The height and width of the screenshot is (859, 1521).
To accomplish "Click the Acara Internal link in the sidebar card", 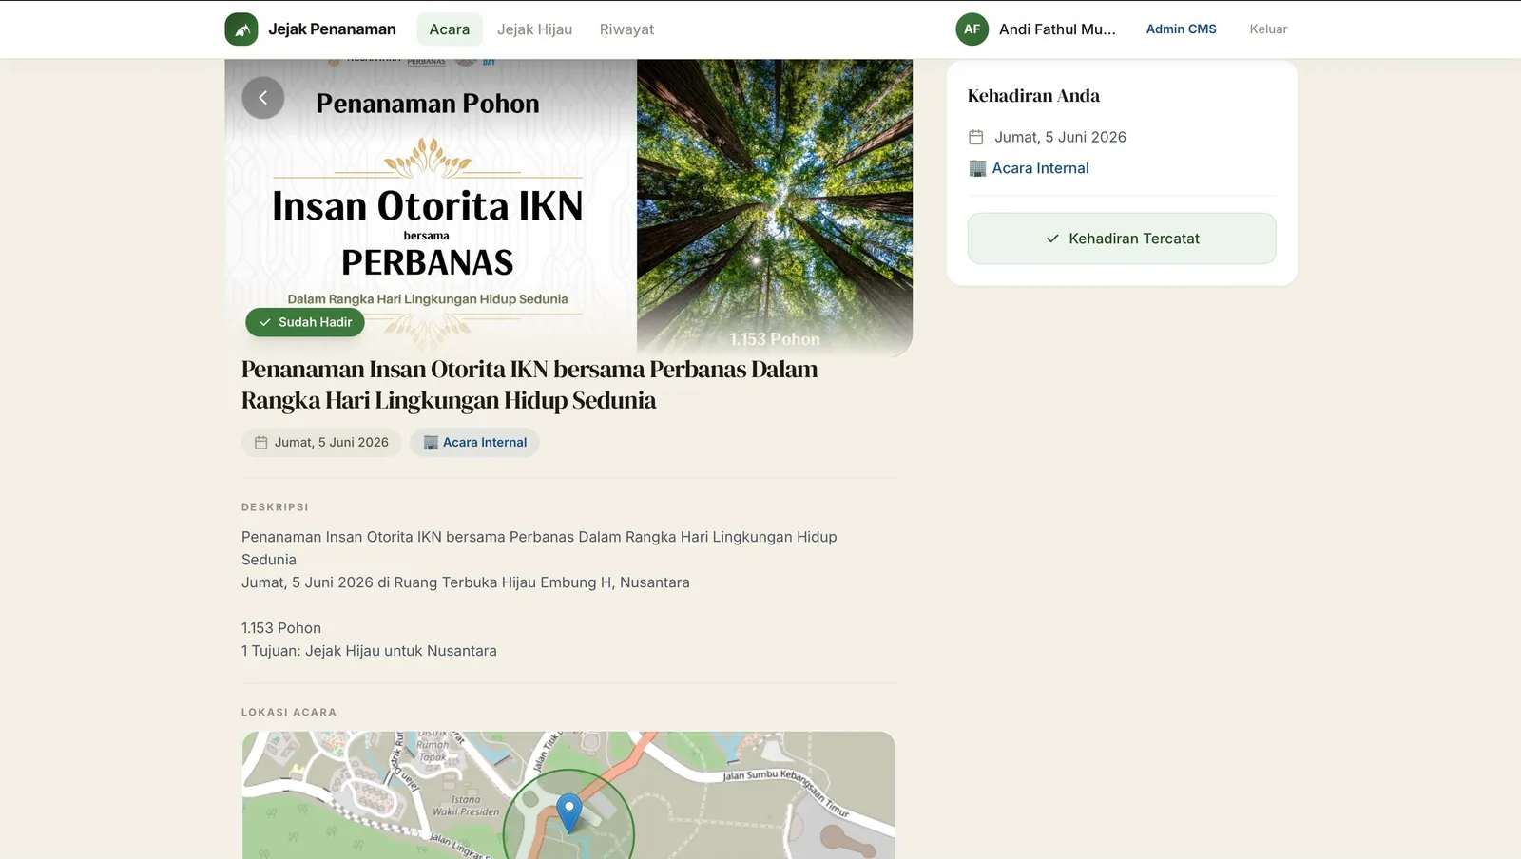I will (1040, 168).
